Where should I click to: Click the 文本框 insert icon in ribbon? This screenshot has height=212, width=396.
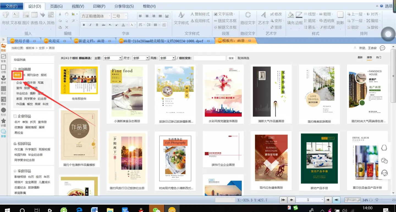(x=16, y=15)
